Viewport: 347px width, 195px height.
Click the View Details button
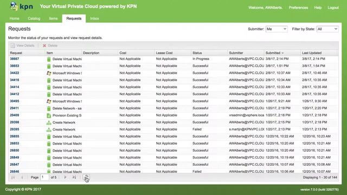[23, 45]
